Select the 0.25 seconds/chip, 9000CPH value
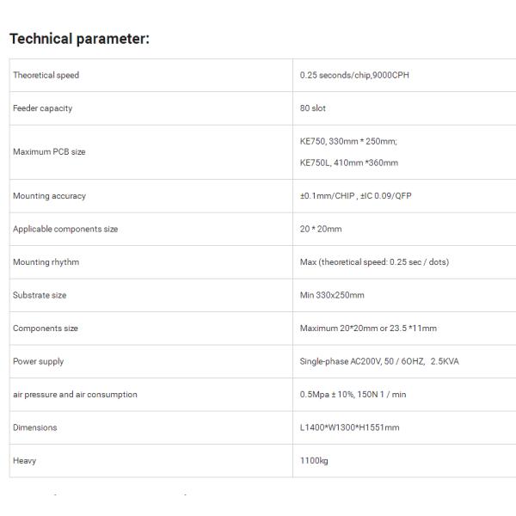 354,76
